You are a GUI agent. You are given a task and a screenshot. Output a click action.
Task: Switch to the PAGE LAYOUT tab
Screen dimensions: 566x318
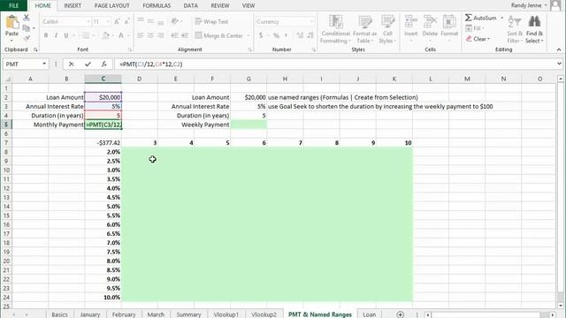pyautogui.click(x=112, y=5)
